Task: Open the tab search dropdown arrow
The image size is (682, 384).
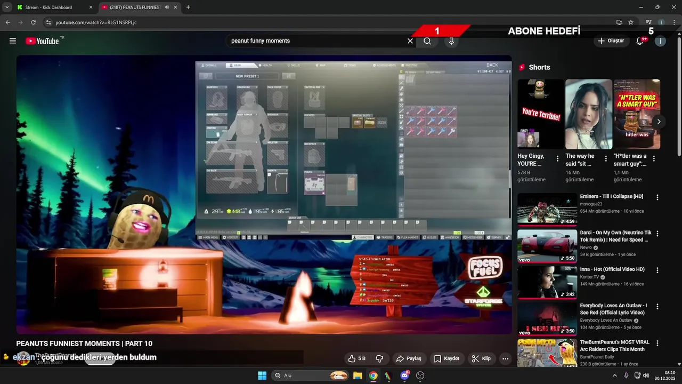Action: pyautogui.click(x=6, y=7)
